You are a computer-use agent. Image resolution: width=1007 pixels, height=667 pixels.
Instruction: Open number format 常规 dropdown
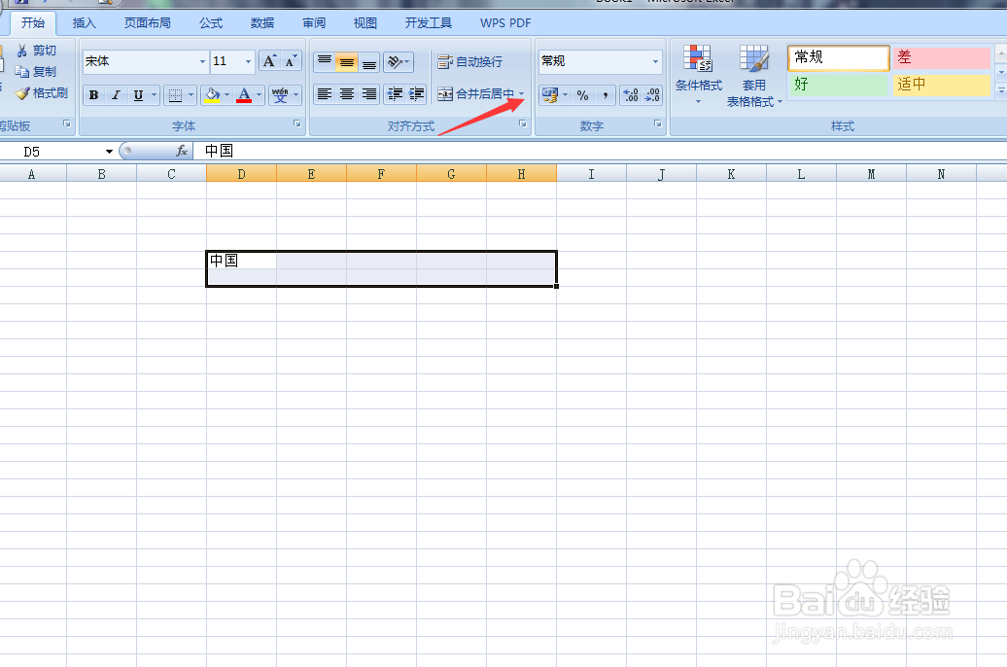coord(655,61)
